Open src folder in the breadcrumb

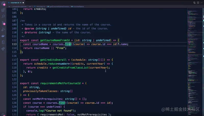(30, 7)
